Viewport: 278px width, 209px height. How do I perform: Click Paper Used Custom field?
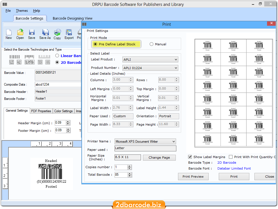pos(123,116)
